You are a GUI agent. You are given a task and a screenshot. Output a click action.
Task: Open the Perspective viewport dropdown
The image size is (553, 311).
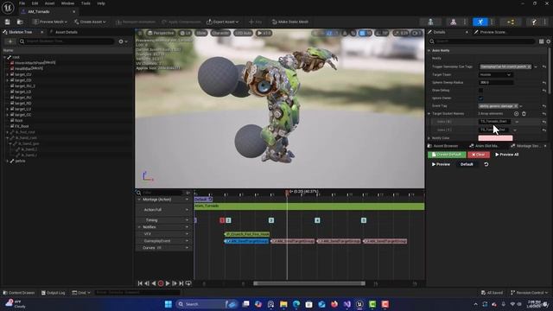tap(161, 33)
